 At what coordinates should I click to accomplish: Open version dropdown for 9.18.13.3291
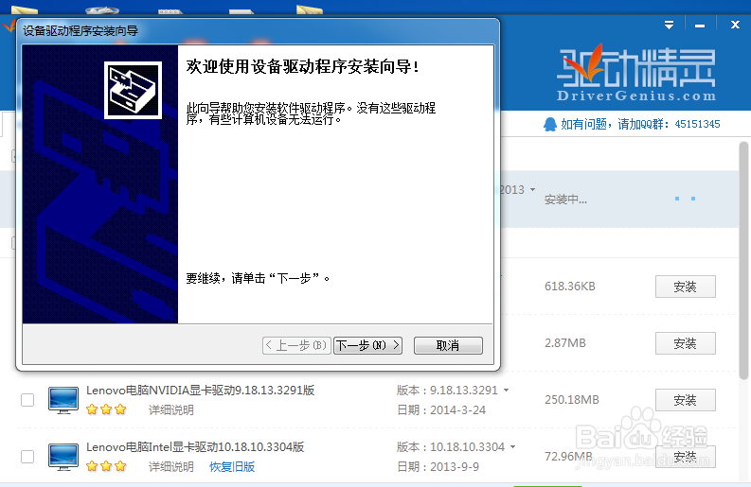pyautogui.click(x=506, y=391)
